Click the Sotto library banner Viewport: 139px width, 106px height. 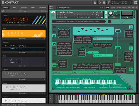[x=24, y=34]
